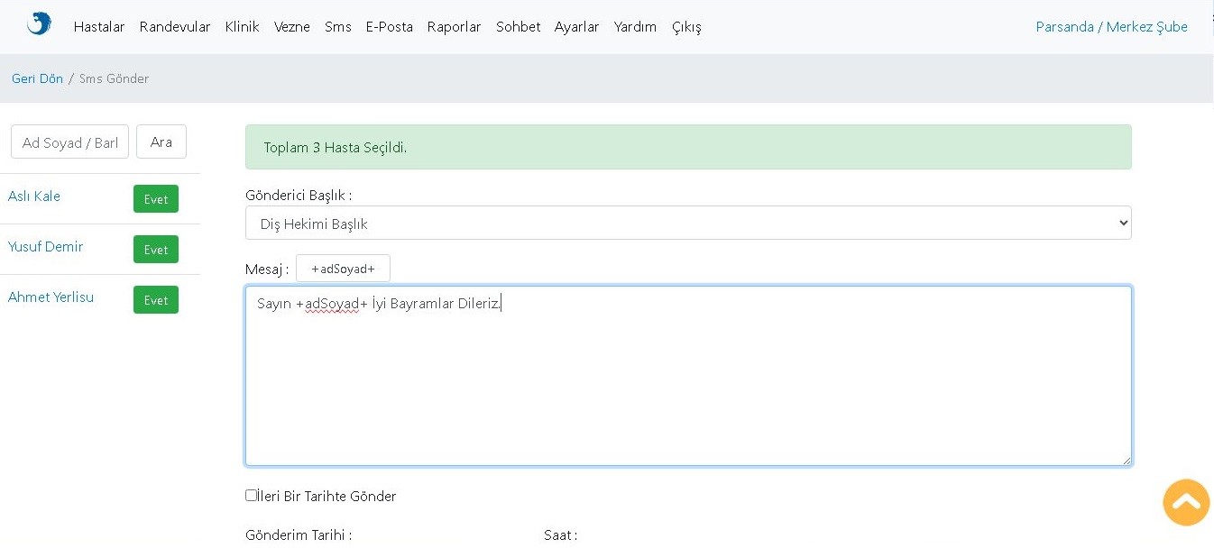Click the Ara search button
This screenshot has height=548, width=1214.
click(161, 142)
